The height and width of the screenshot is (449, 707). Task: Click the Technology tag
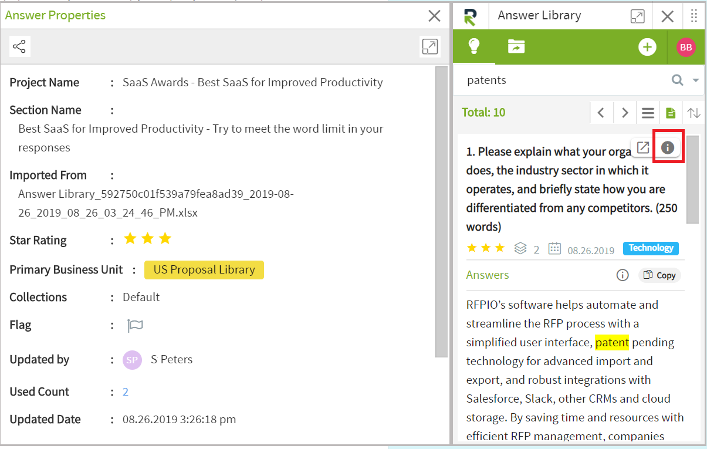[x=651, y=248]
